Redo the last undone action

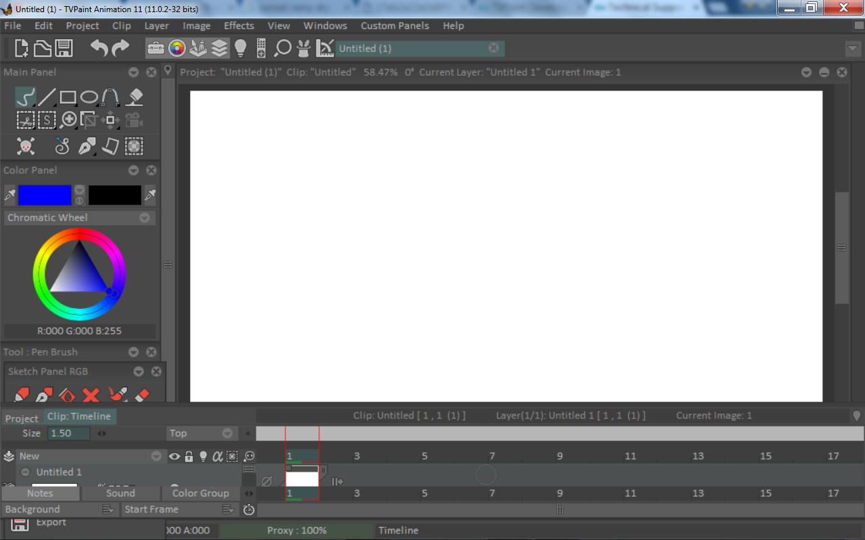coord(120,48)
